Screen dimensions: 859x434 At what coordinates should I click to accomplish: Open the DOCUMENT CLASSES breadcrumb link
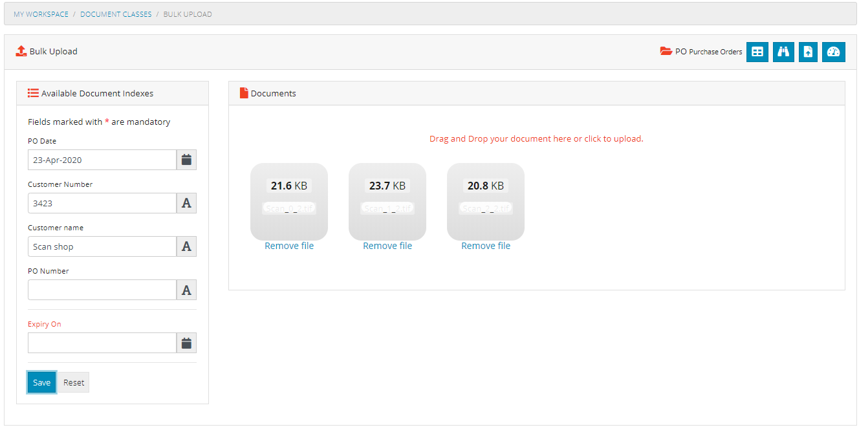point(116,14)
